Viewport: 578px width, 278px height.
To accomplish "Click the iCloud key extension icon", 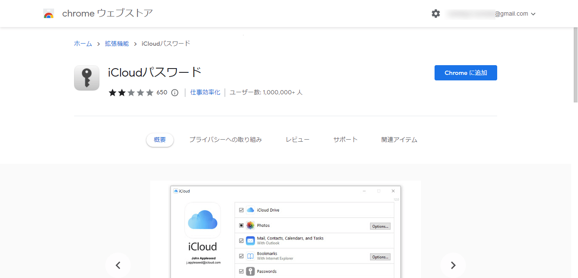I will (87, 78).
